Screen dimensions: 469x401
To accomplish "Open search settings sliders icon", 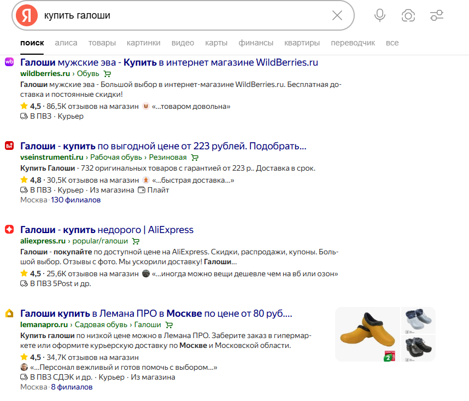I will 436,15.
